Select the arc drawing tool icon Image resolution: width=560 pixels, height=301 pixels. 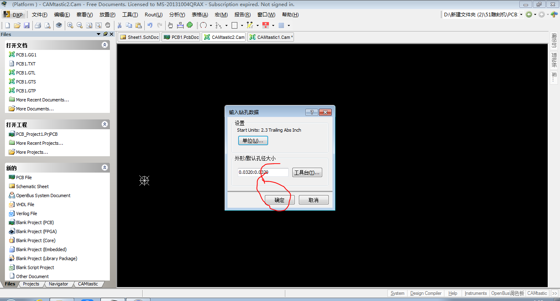(203, 25)
